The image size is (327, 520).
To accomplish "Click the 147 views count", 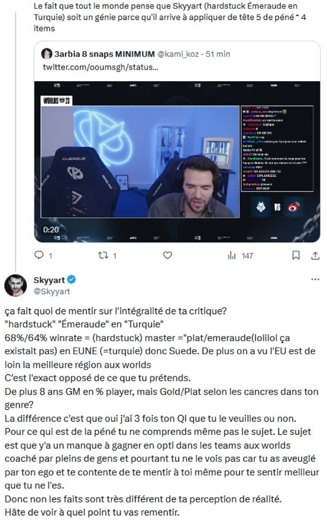I will (247, 256).
